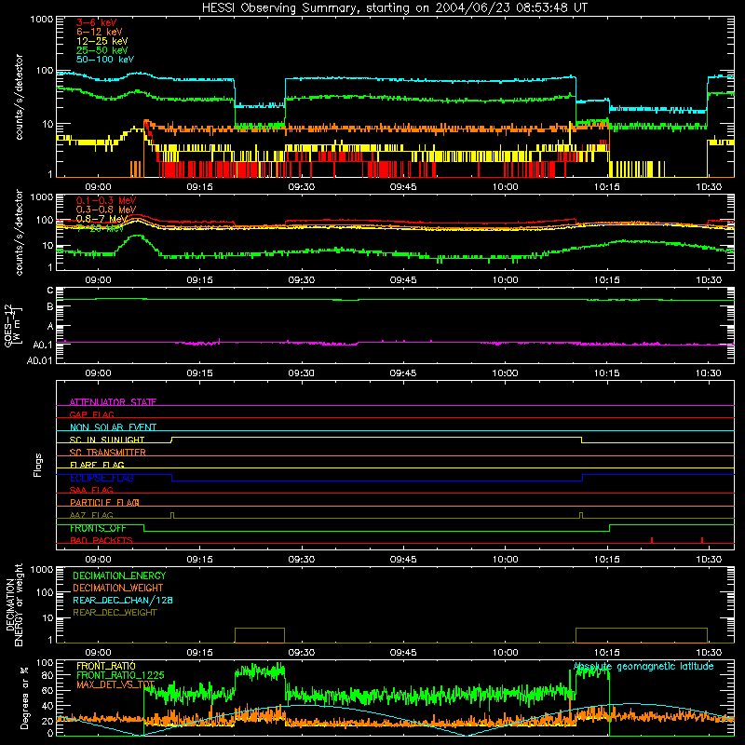The width and height of the screenshot is (745, 745).
Task: Click the GOES-12 axis label
Action: pos(12,326)
